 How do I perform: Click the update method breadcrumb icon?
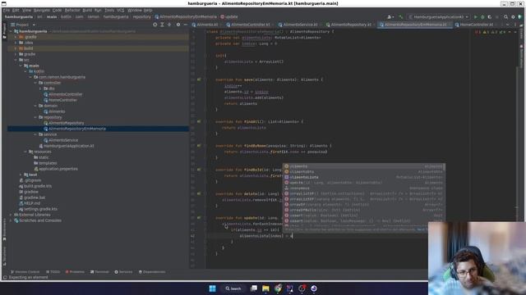tap(222, 16)
